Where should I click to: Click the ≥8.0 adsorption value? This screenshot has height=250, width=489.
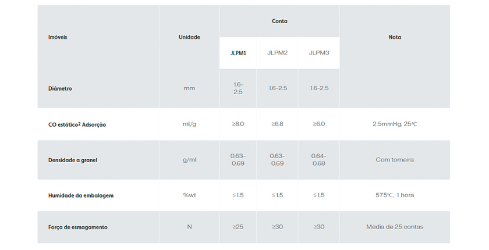(238, 124)
